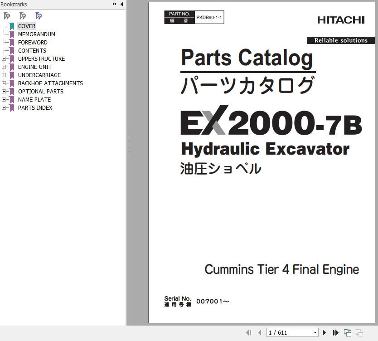Click the FOREWORD bookmark

(x=33, y=43)
